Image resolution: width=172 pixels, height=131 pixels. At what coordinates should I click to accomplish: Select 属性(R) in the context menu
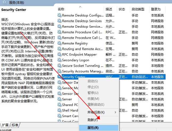pos(93,128)
